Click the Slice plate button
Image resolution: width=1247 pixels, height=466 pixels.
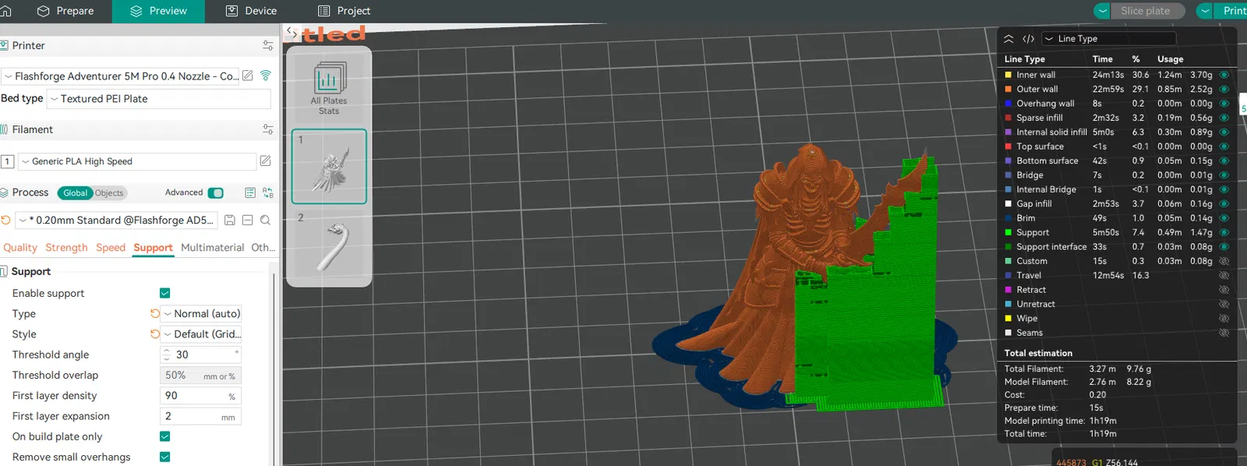(1147, 11)
